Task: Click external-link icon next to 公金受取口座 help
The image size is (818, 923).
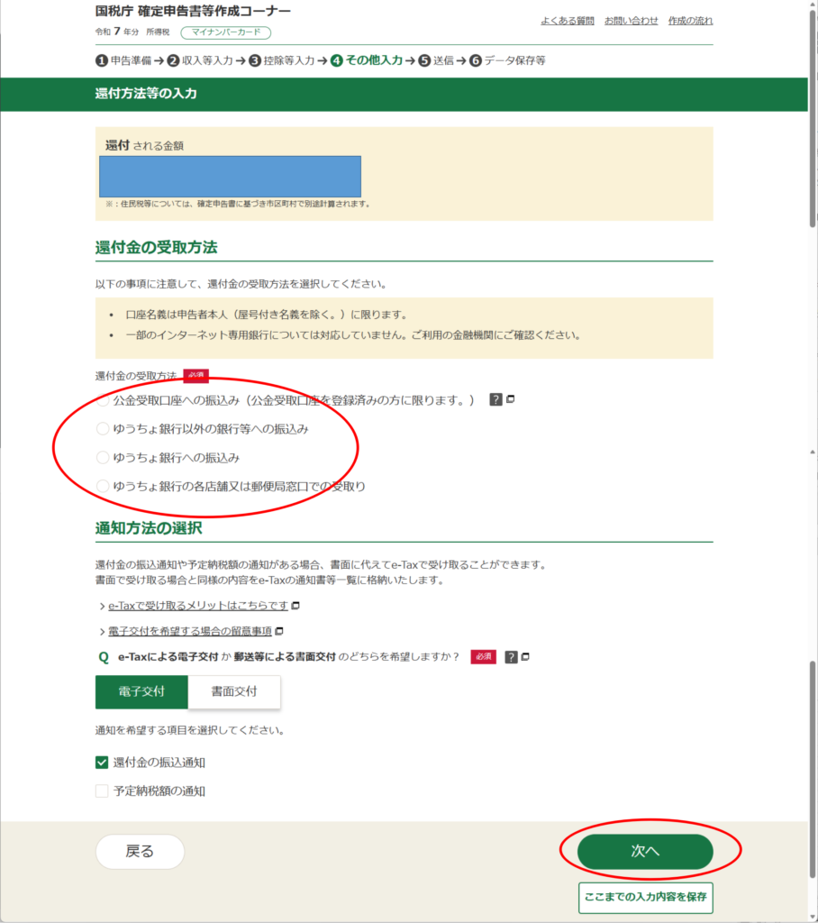Action: 510,399
